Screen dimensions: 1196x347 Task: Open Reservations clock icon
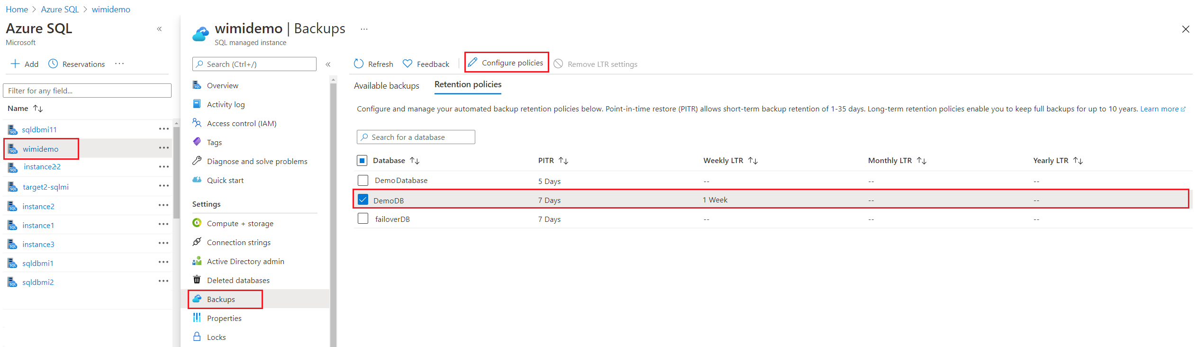53,64
